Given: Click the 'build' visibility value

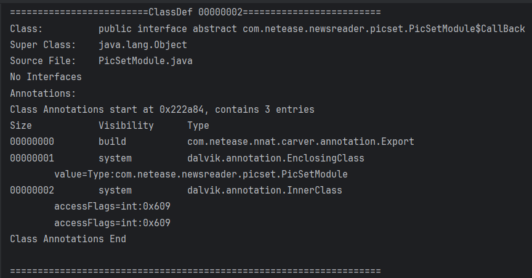Looking at the screenshot, I should [x=113, y=142].
